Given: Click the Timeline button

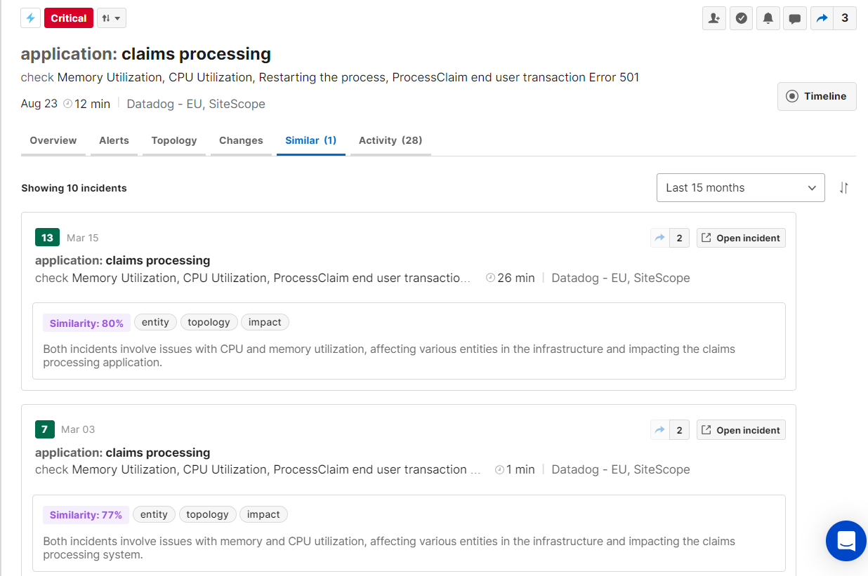Looking at the screenshot, I should pyautogui.click(x=817, y=96).
